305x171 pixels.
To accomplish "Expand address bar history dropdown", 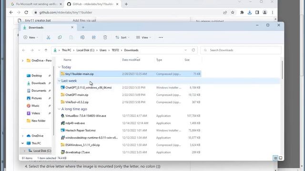I will click(x=185, y=50).
